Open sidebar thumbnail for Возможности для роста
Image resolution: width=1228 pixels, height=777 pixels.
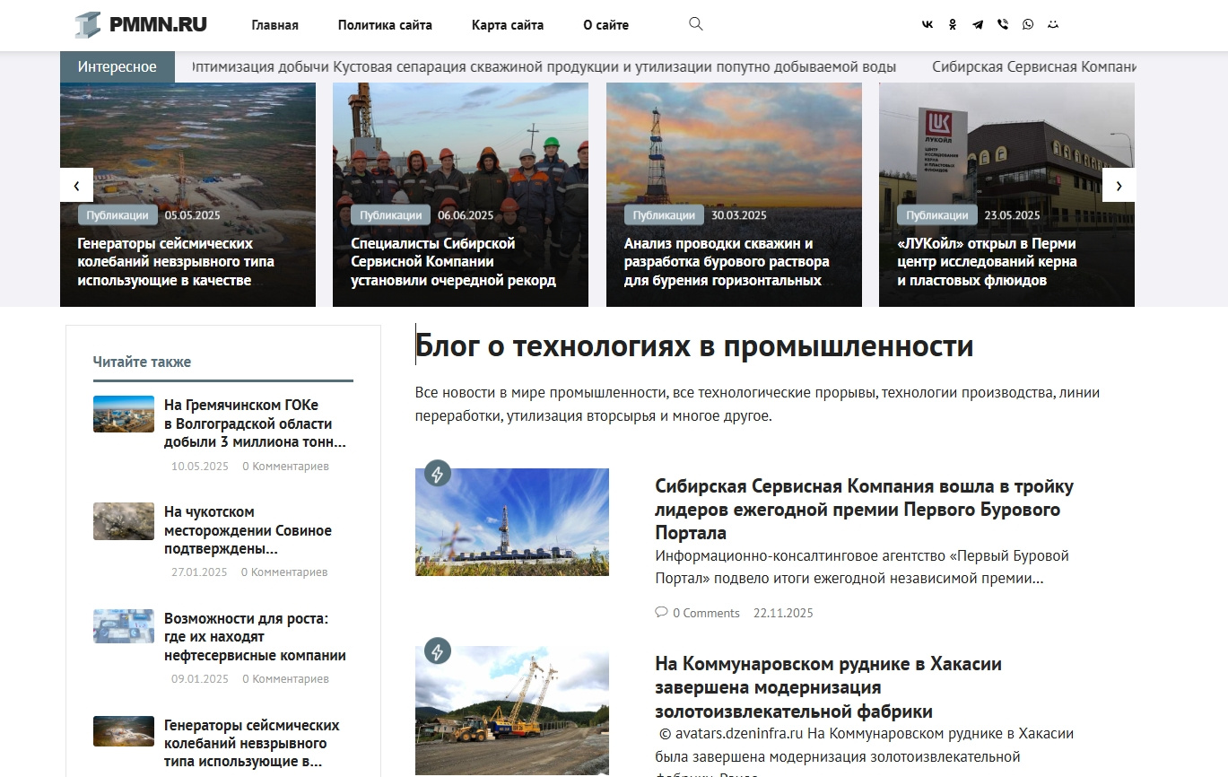pyautogui.click(x=124, y=626)
